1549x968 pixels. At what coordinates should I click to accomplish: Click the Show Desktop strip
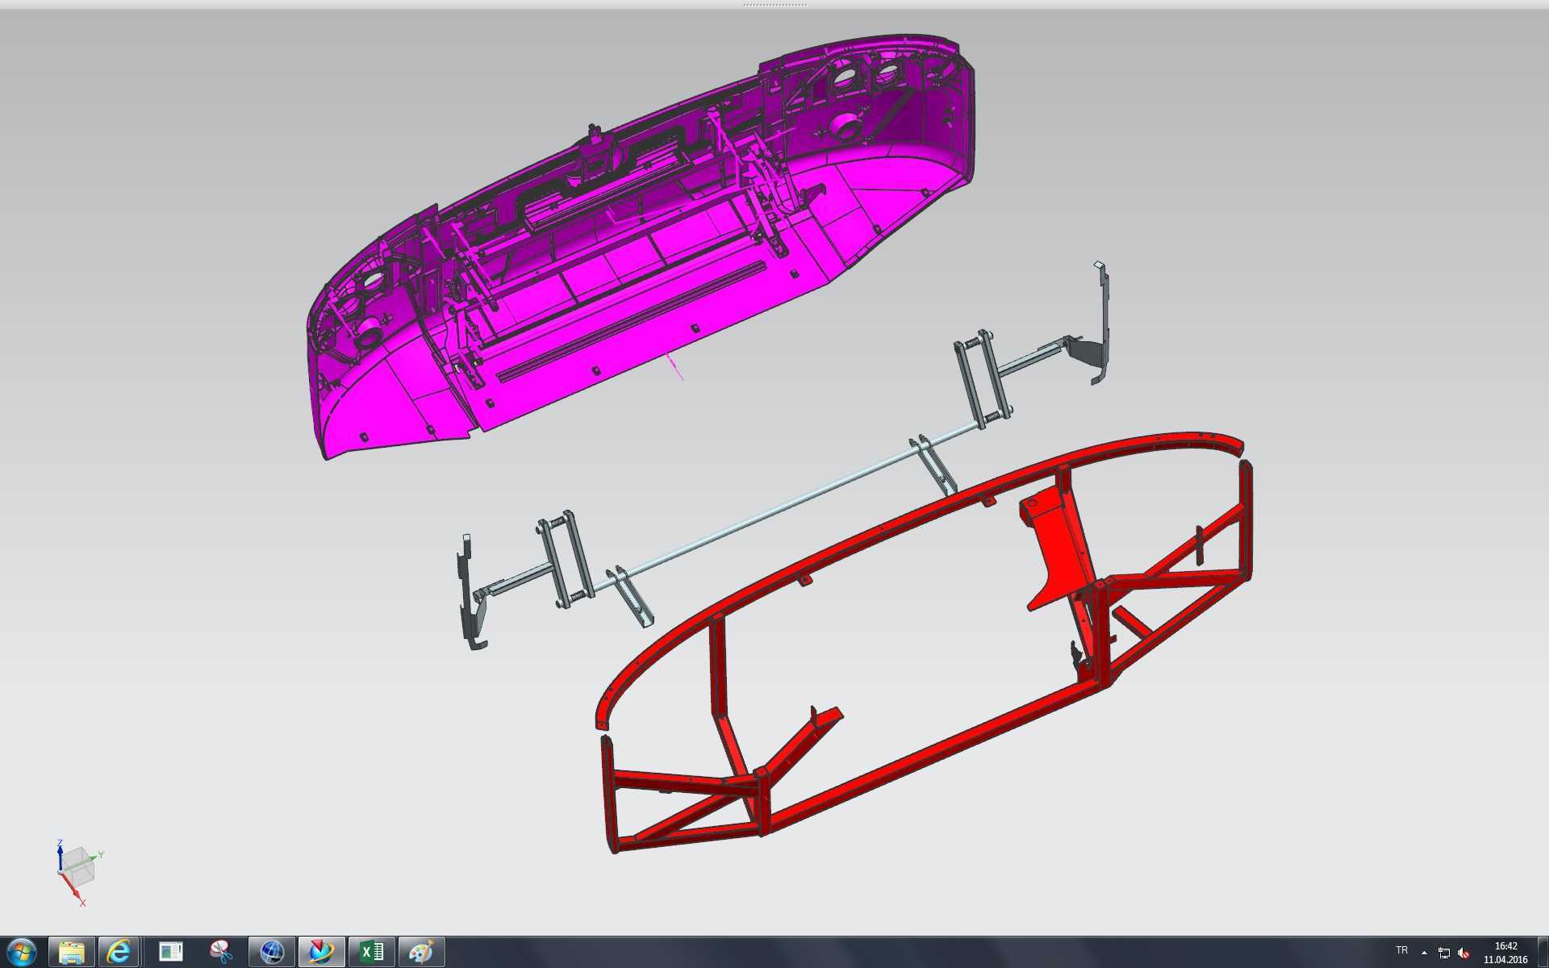coord(1543,953)
